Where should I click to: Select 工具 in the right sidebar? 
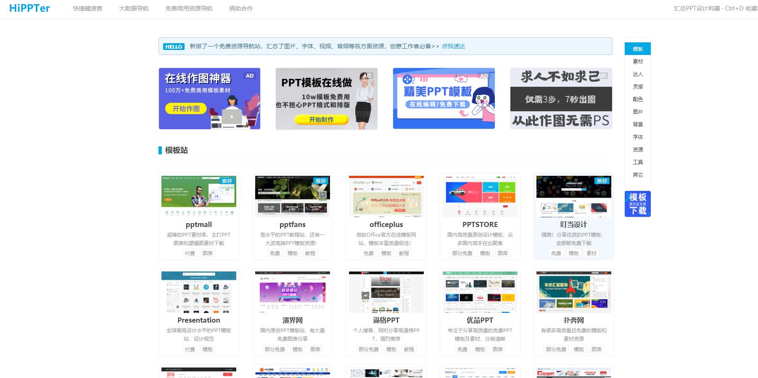(637, 162)
